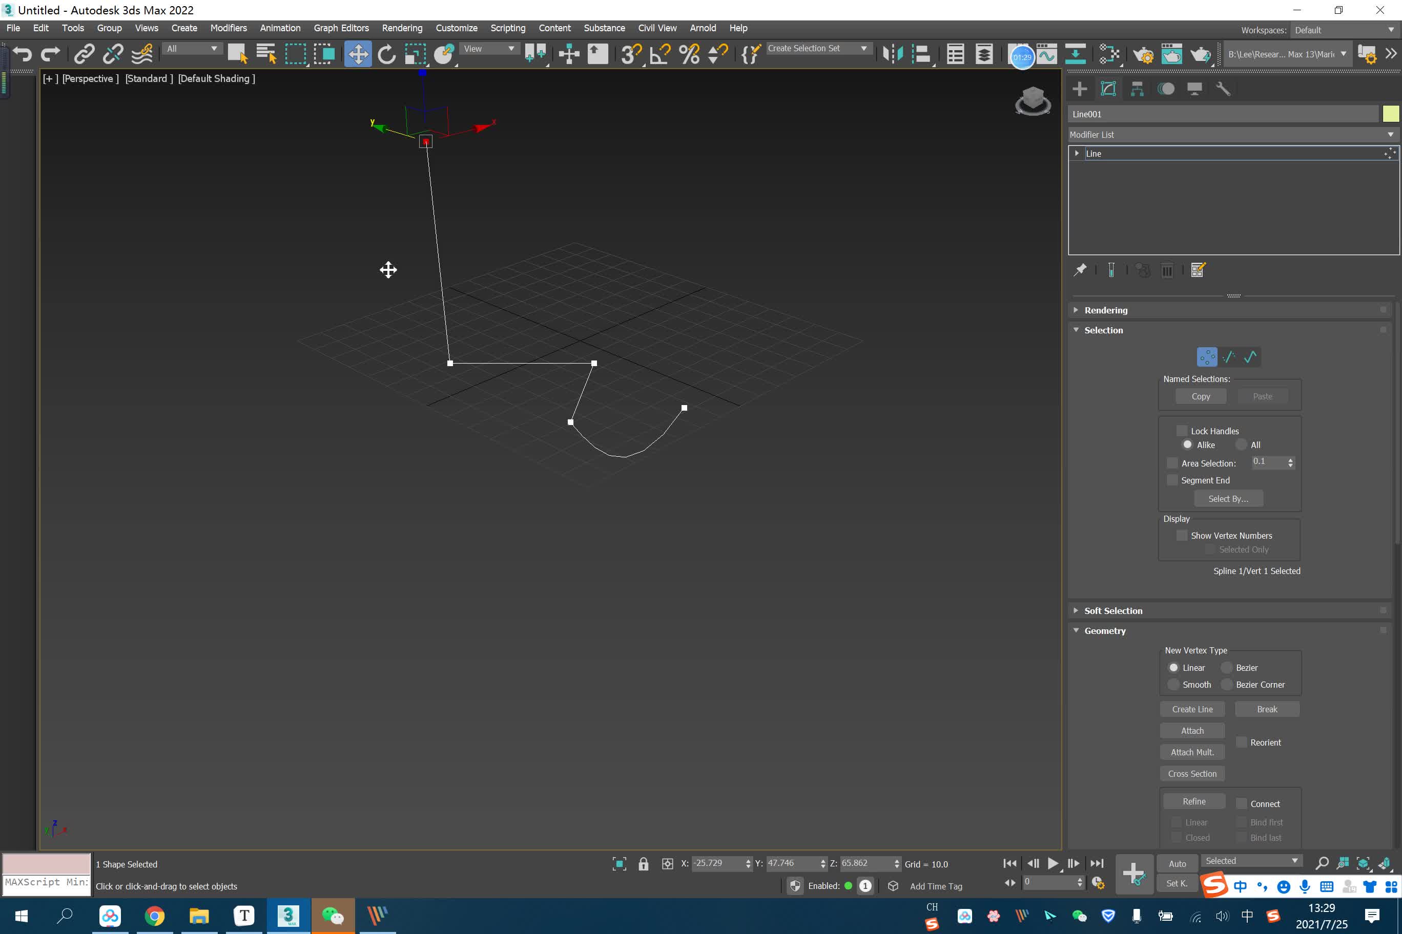
Task: Open the Customize menu
Action: click(x=456, y=28)
